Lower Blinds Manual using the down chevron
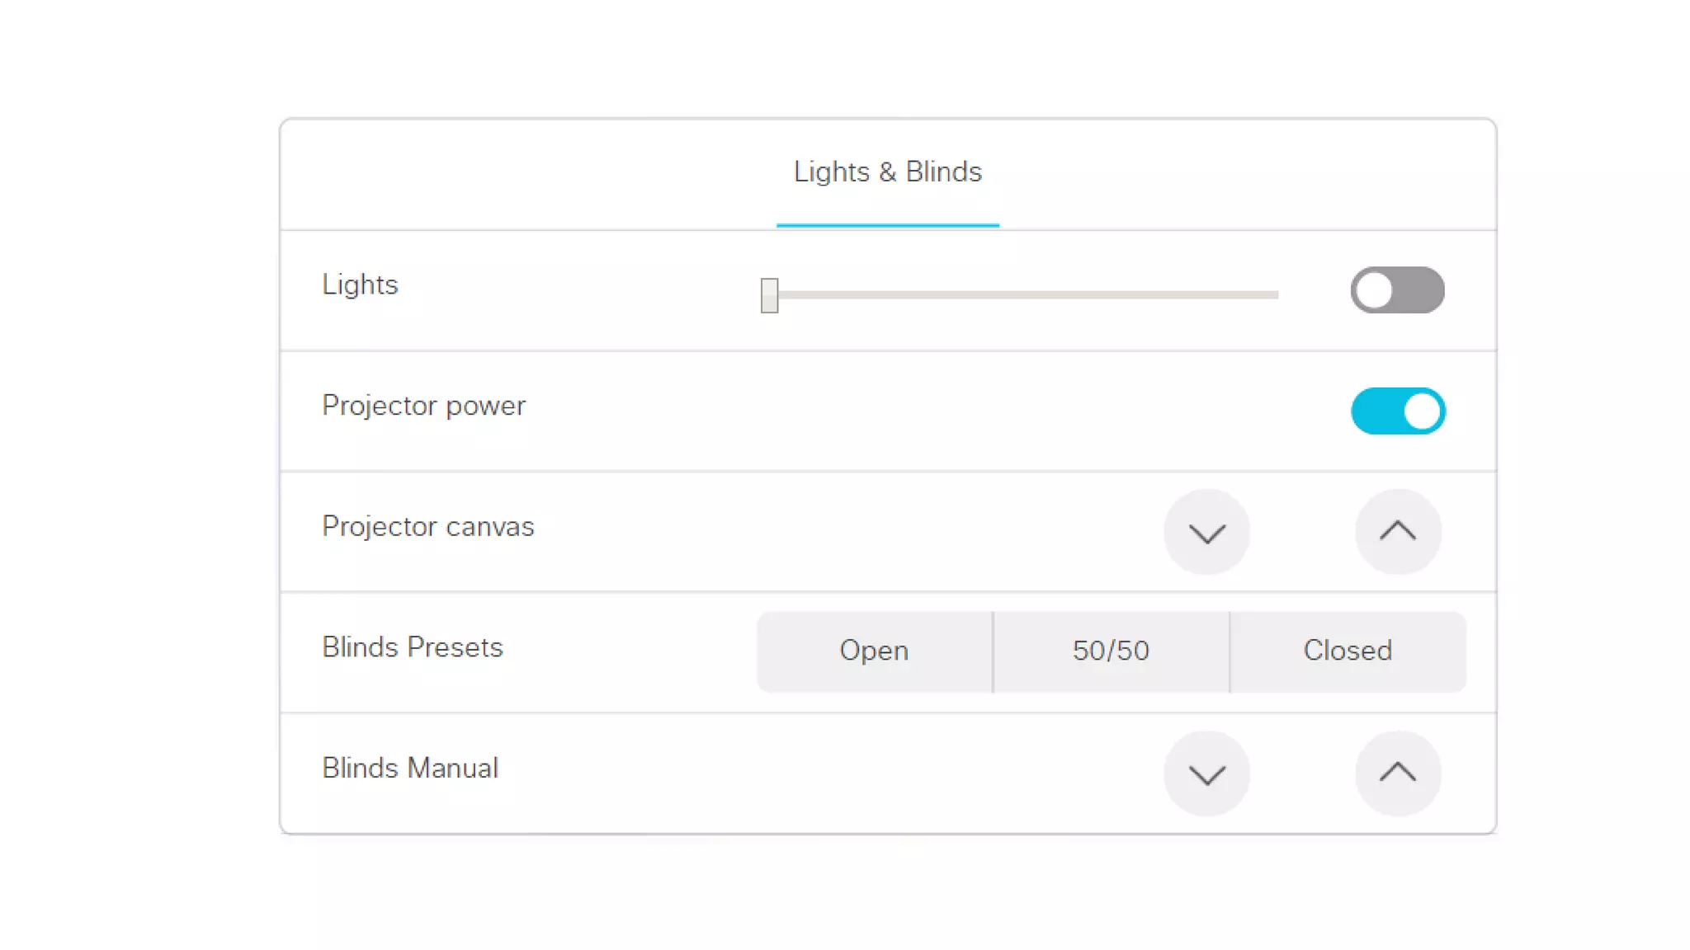This screenshot has width=1690, height=950. [1206, 774]
